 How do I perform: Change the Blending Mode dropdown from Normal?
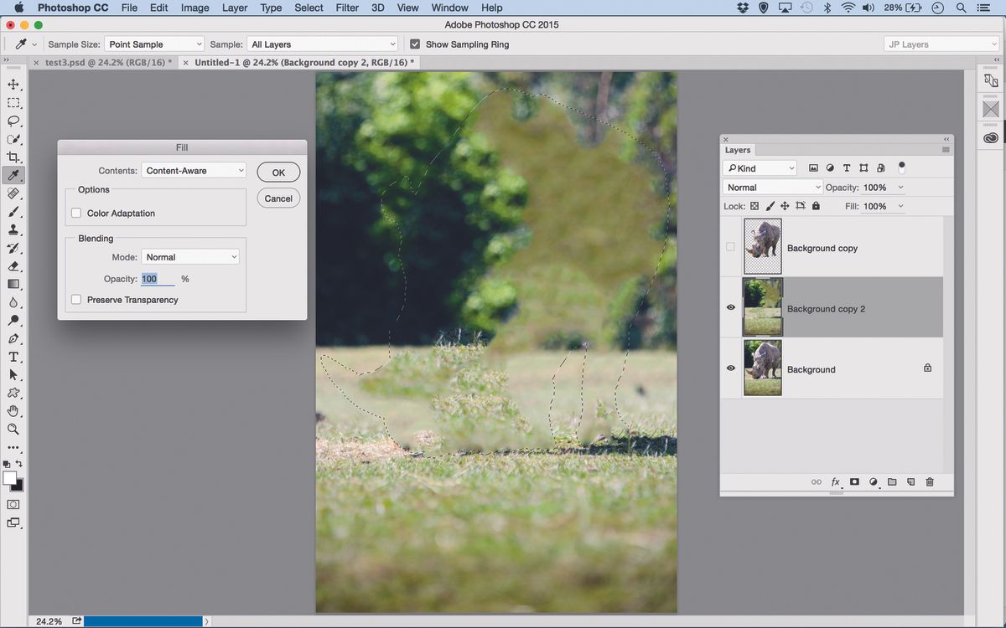pyautogui.click(x=190, y=256)
